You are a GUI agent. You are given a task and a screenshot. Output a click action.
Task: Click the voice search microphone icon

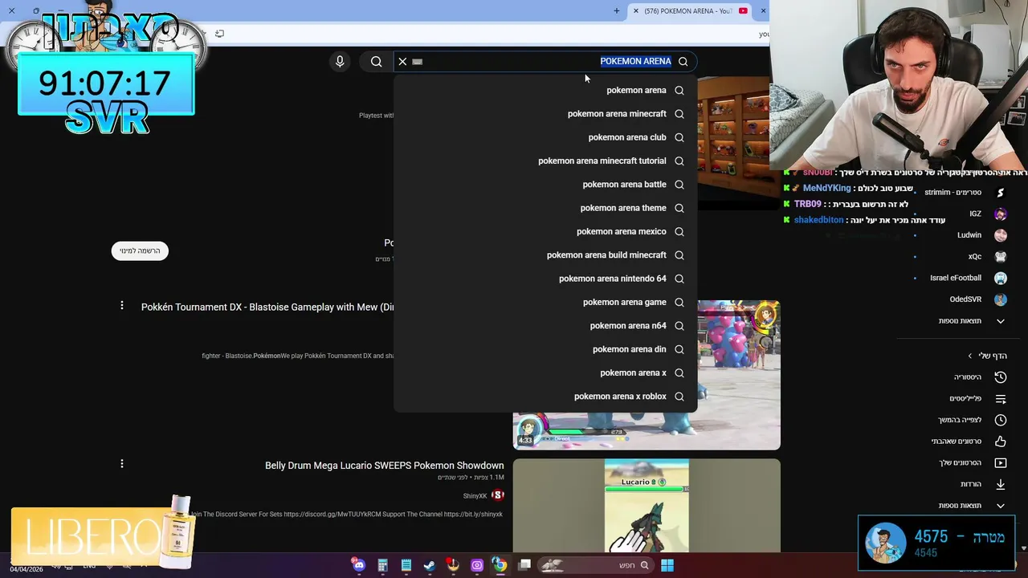[340, 61]
